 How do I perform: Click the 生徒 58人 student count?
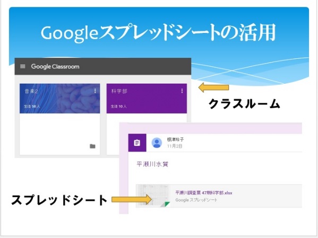pos(32,106)
